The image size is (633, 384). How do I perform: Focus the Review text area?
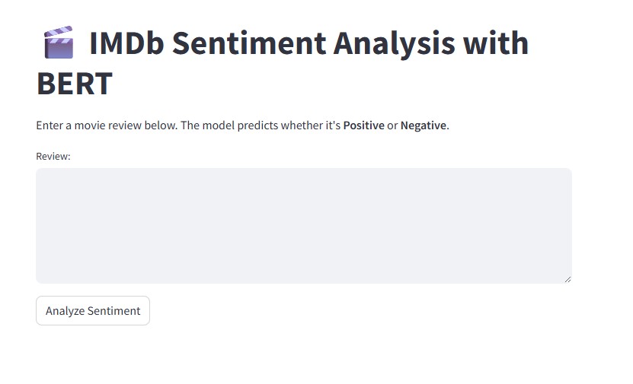(303, 225)
